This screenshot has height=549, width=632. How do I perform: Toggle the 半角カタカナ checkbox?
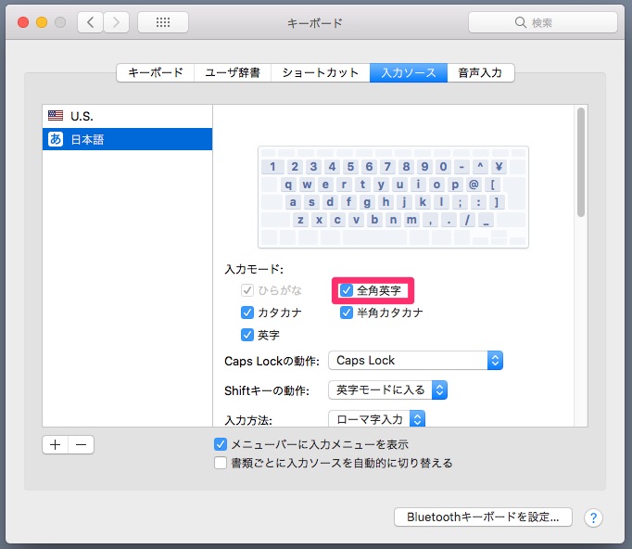point(347,313)
